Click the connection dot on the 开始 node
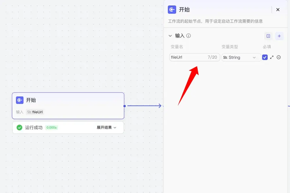Viewport: 290px width, 193px height. (x=124, y=106)
